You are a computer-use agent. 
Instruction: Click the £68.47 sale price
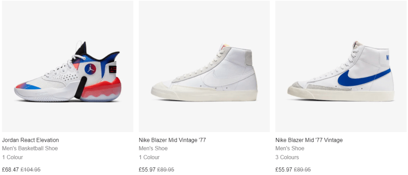[x=10, y=169]
